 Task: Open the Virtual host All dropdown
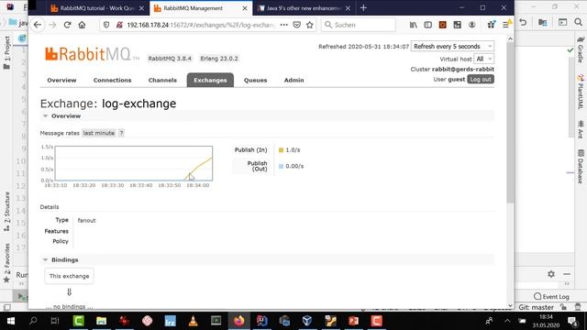click(x=483, y=59)
